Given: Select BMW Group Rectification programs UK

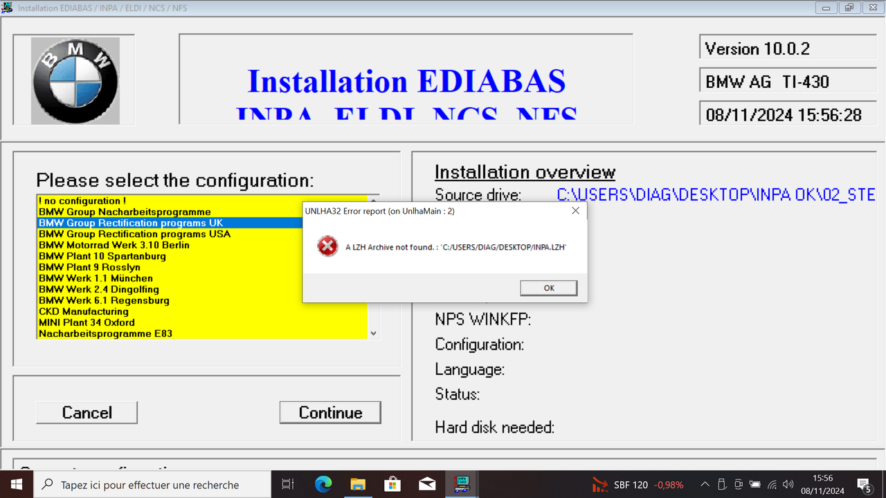Looking at the screenshot, I should tap(202, 223).
